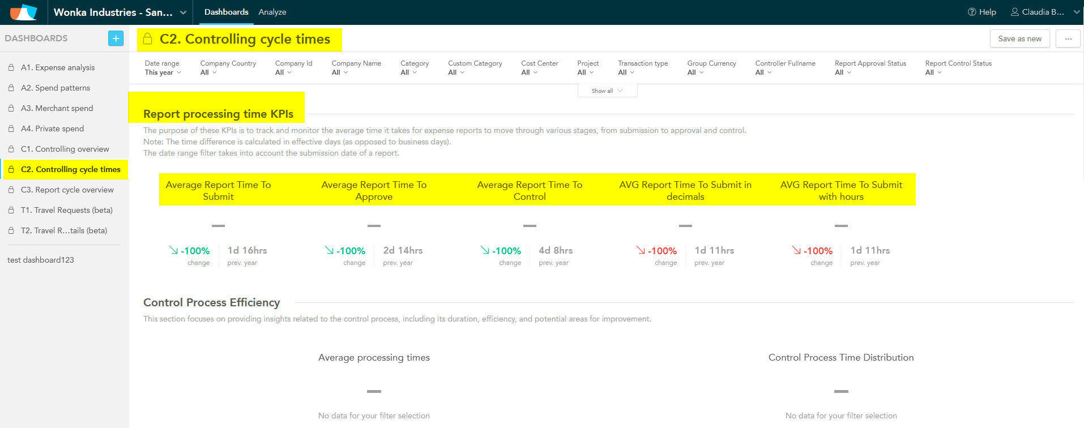Click the app logo in top-left corner
Viewport: 1084px width, 428px height.
[x=24, y=12]
